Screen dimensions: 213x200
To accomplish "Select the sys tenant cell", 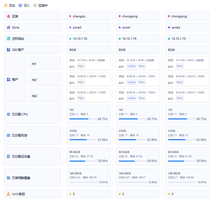I will tap(45, 63).
